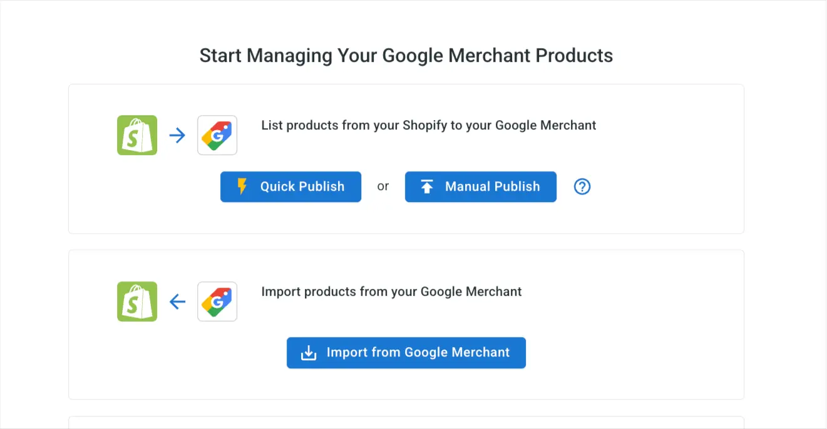Click the right arrow between Shopify and Google Merchant
827x429 pixels.
177,135
